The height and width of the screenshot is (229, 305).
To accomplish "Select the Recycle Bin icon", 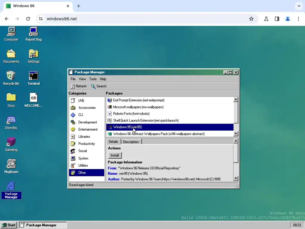I will tap(11, 78).
